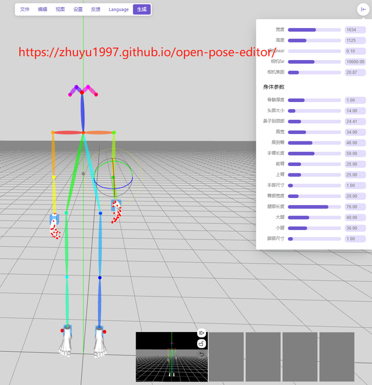The image size is (372, 385).
Task: Click the near value field showing 0.10
Action: tap(355, 51)
